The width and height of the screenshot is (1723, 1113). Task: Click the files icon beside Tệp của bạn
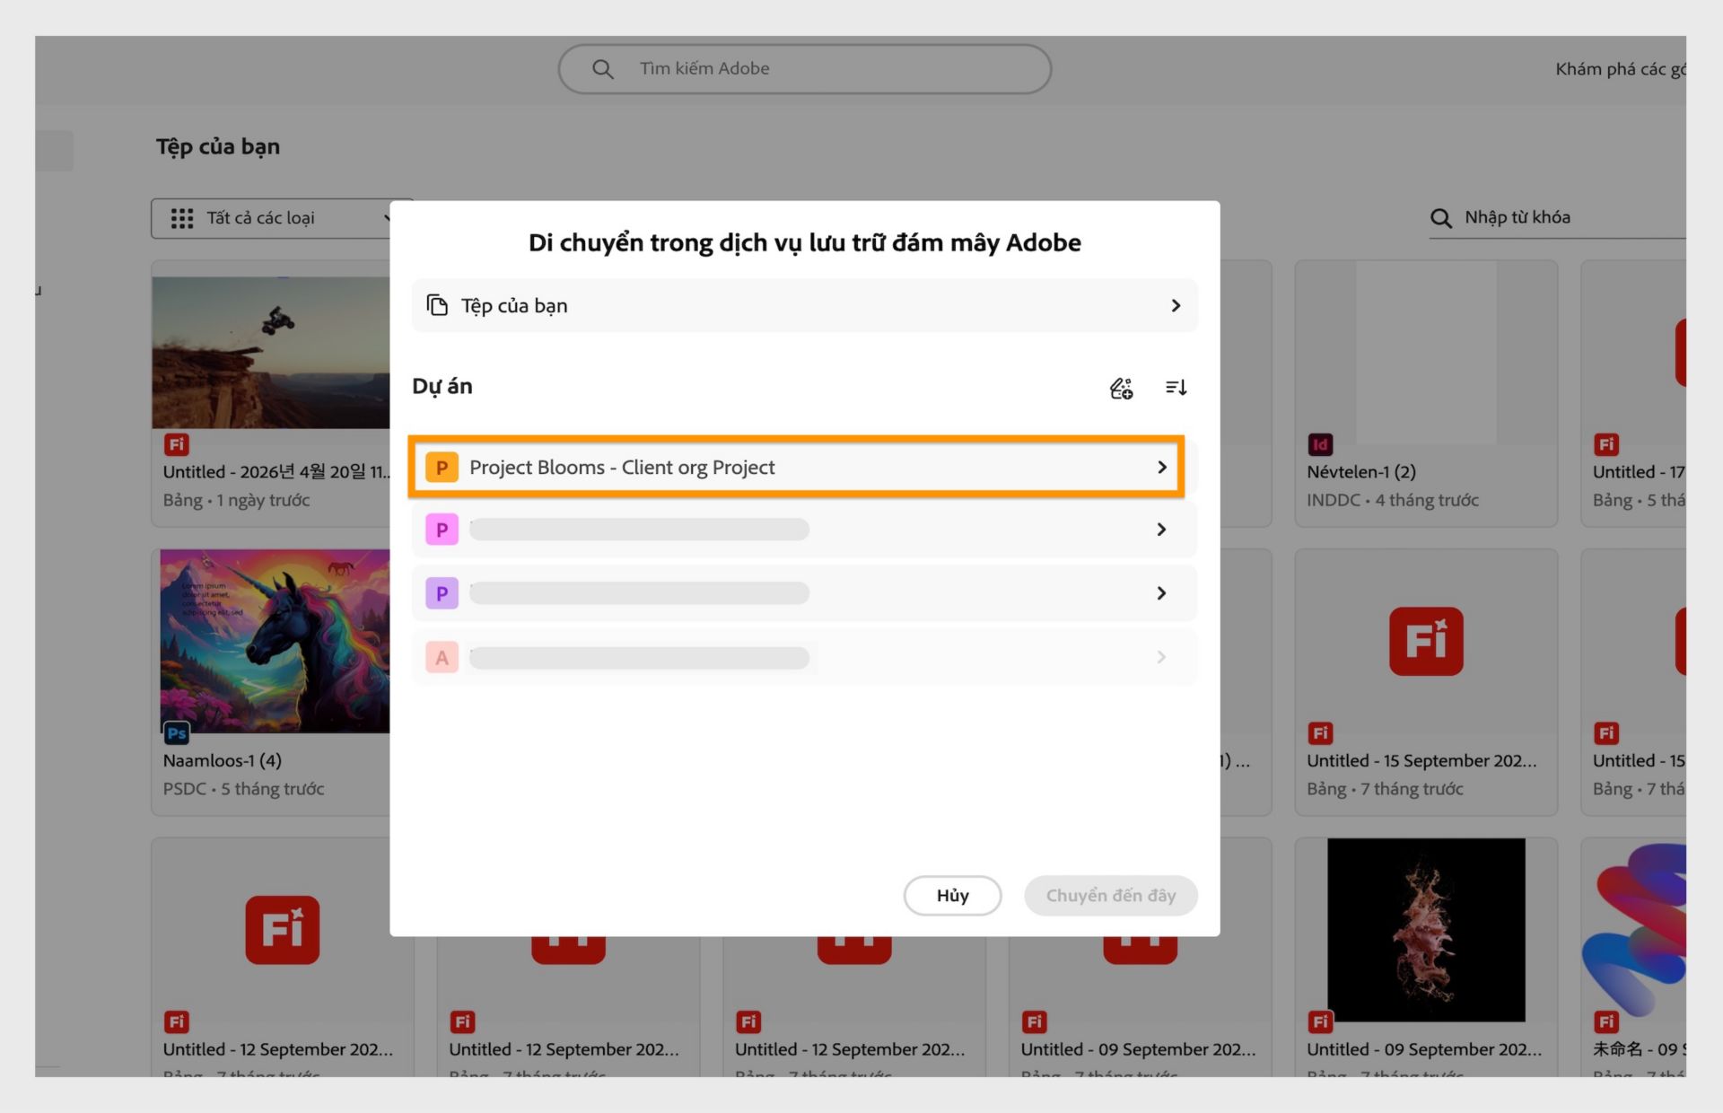tap(437, 305)
